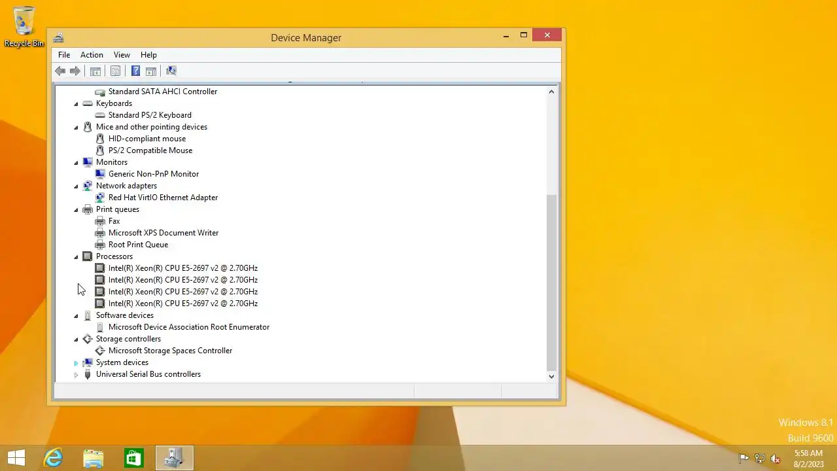Click the Processors category chip icon
Image resolution: width=837 pixels, height=471 pixels.
pyautogui.click(x=88, y=256)
